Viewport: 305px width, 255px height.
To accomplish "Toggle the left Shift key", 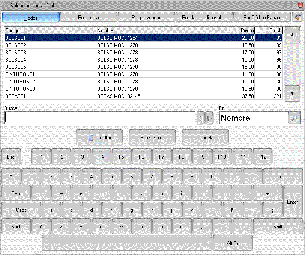I will pyautogui.click(x=16, y=226).
